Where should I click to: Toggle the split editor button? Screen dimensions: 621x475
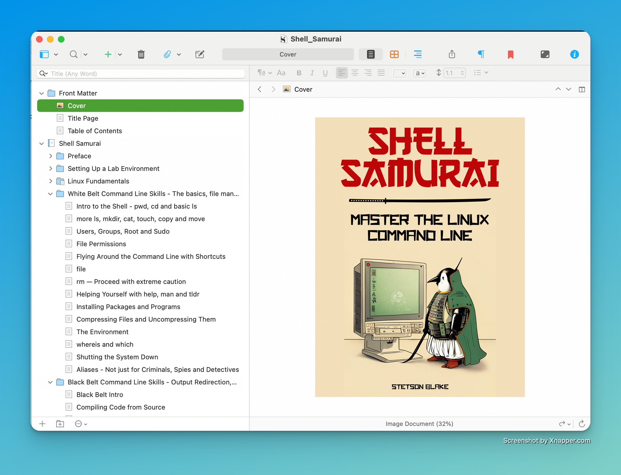582,89
